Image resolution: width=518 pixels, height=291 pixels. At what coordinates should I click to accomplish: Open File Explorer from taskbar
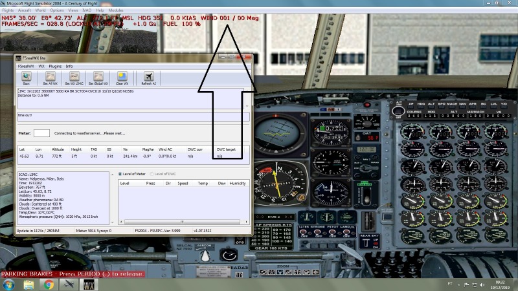click(x=28, y=285)
